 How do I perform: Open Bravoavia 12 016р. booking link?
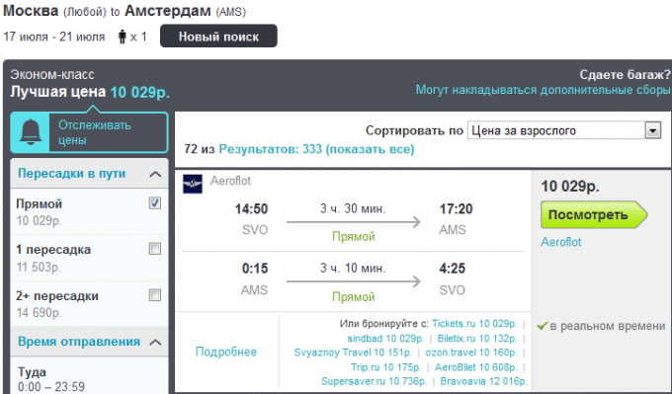(x=483, y=381)
